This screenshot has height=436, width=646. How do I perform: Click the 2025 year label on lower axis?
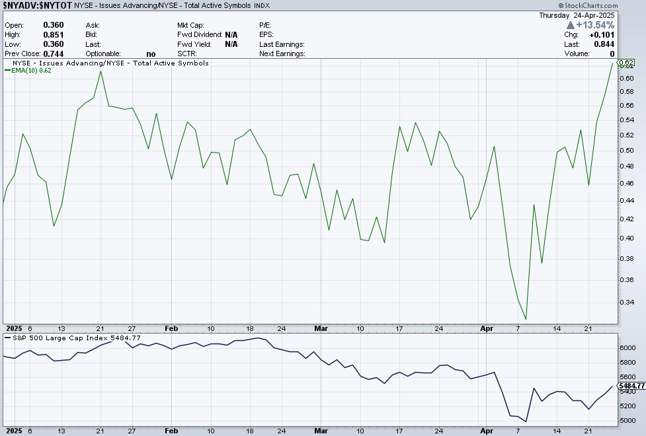tap(15, 431)
